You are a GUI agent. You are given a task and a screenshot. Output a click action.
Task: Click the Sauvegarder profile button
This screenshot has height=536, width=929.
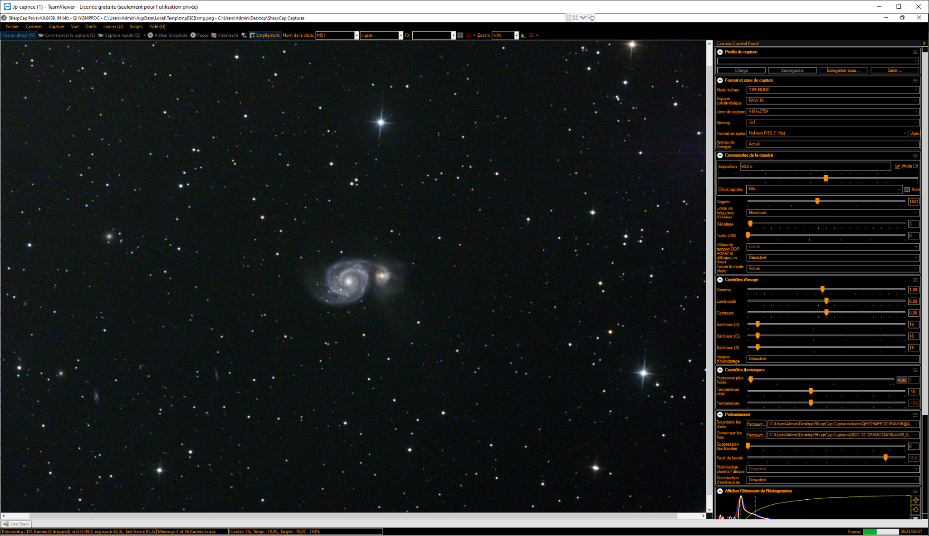coord(792,70)
